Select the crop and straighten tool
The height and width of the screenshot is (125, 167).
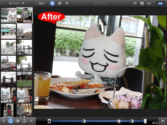tap(3, 121)
